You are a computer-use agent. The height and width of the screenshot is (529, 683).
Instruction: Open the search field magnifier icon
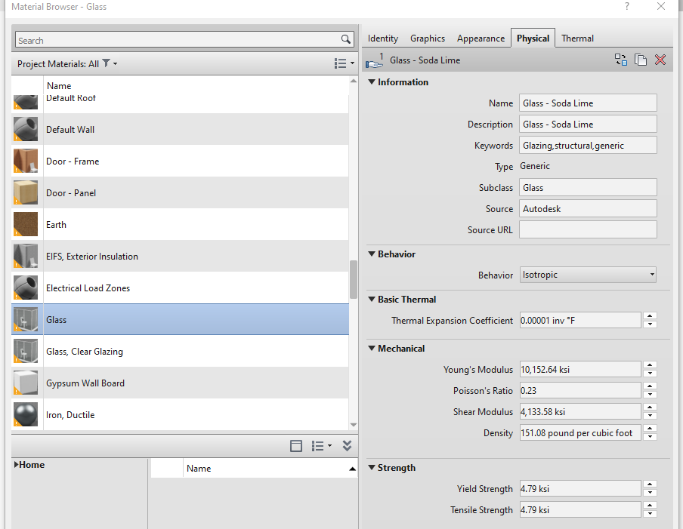tap(346, 39)
